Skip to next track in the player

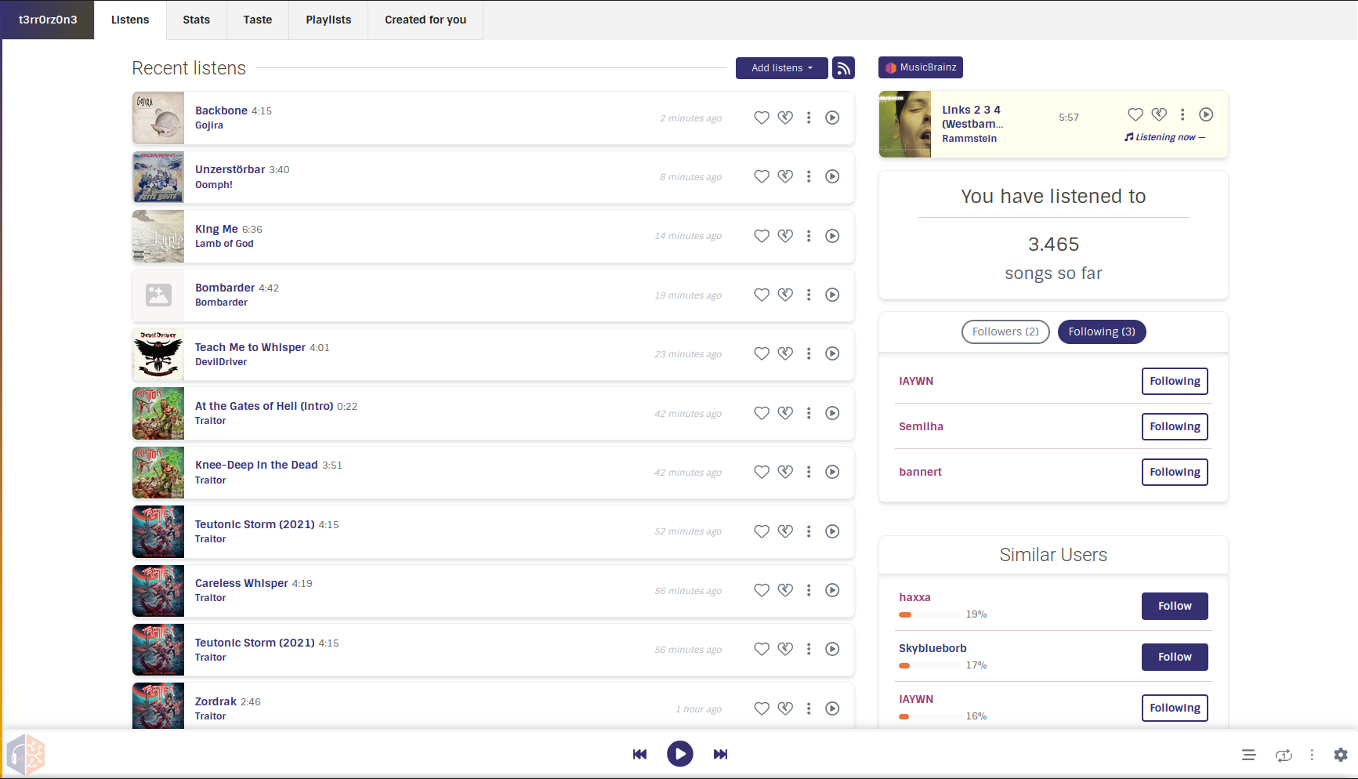(x=720, y=754)
